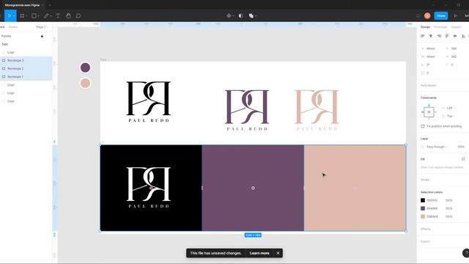Click the Align bottom icon

point(463,36)
